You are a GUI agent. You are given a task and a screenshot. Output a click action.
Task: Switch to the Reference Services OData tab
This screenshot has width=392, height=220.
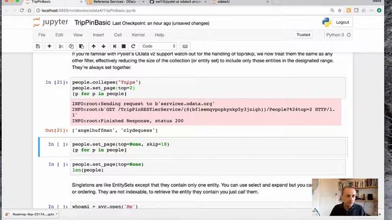(115, 2)
